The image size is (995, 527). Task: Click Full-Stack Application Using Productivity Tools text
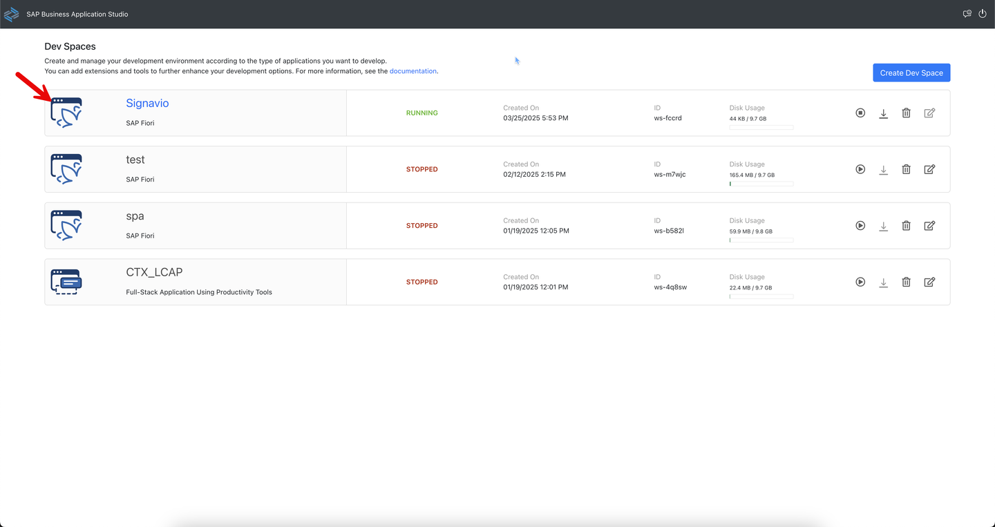[x=199, y=292]
